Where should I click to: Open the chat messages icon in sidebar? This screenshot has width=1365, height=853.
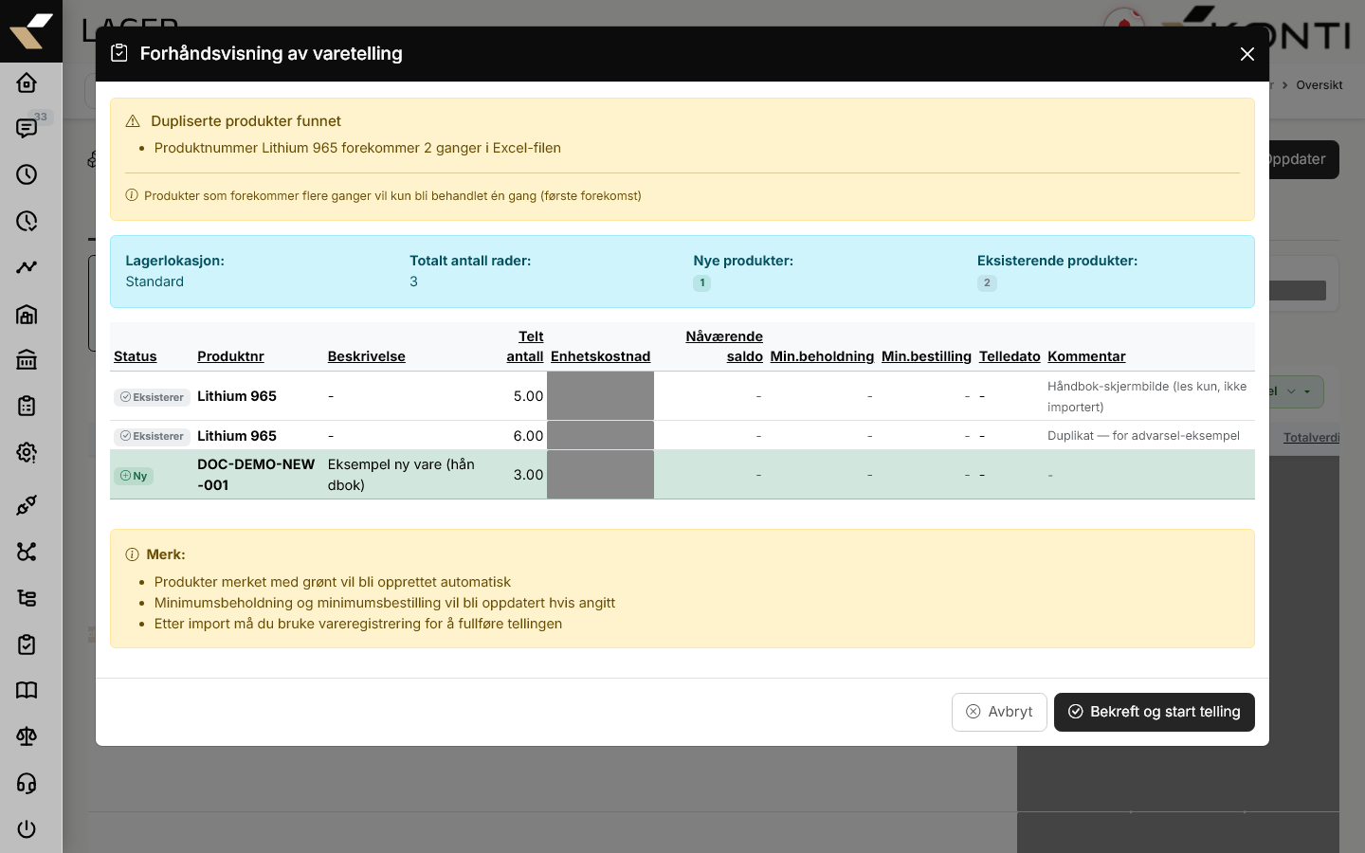27,128
